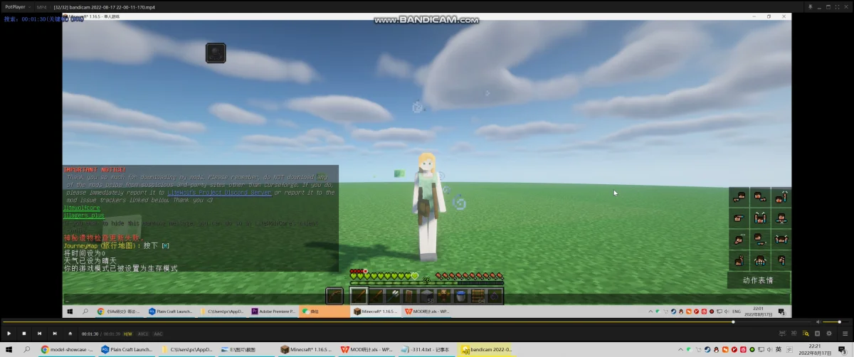Switch to MOD统计.xls WPS taskbar window
This screenshot has height=357, width=854.
click(367, 349)
